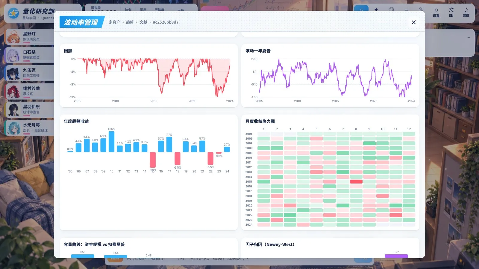Click the 2.56 axis label on Sharpe chart
This screenshot has height=269, width=479.
[254, 59]
